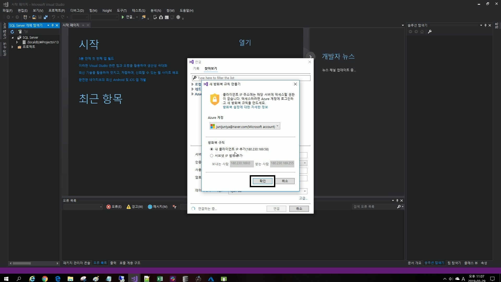Expand the (localdb)\ProjectsV13 tree node
The width and height of the screenshot is (501, 282).
coord(17,42)
